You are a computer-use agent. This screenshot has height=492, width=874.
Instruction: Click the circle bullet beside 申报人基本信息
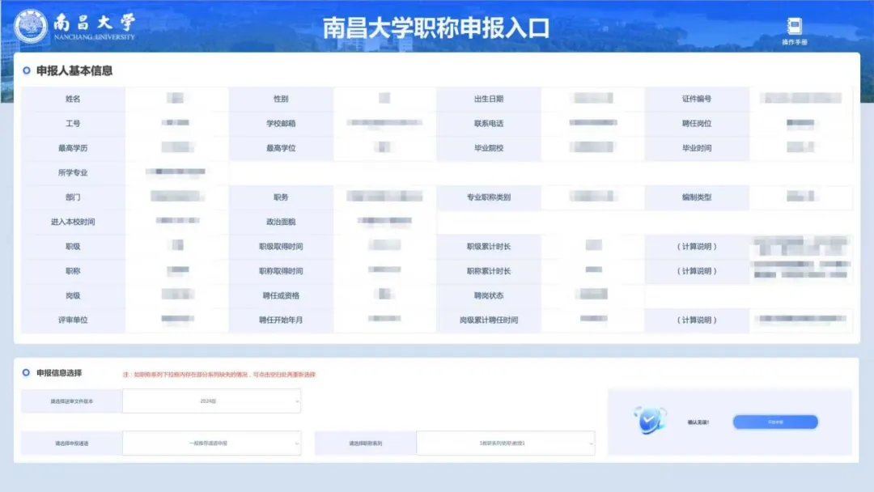coord(26,70)
